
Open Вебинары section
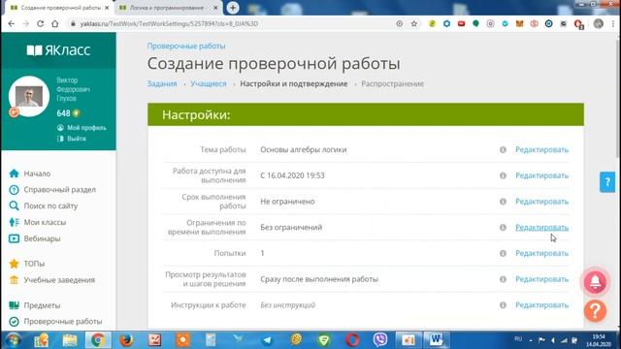pyautogui.click(x=42, y=238)
